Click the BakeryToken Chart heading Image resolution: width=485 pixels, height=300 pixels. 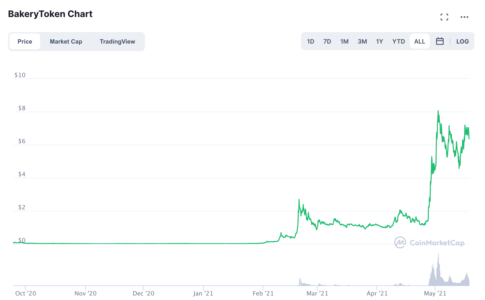(x=50, y=14)
